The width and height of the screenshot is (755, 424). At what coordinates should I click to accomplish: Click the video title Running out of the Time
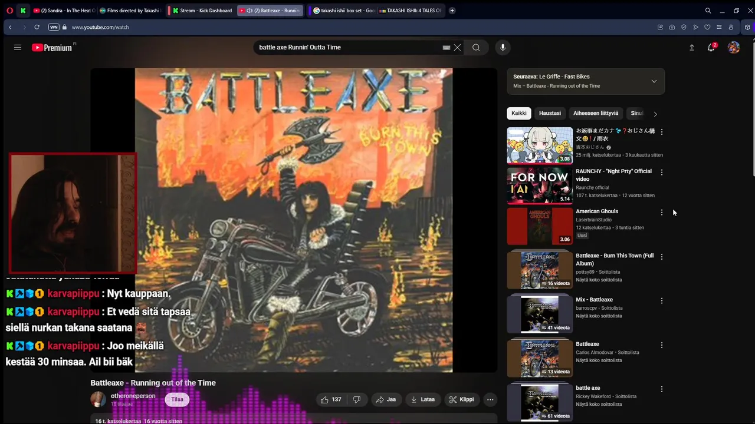click(x=153, y=383)
